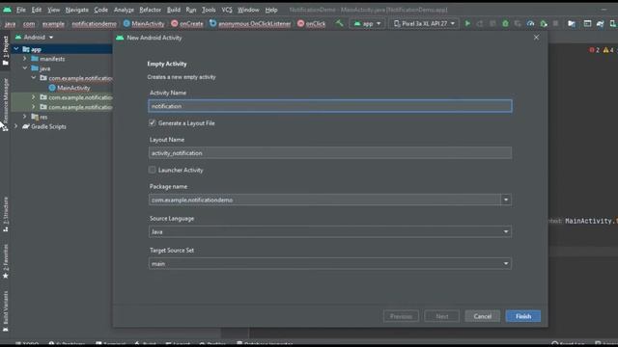Select MainActivity in the project tree
The width and height of the screenshot is (618, 347).
click(x=73, y=88)
